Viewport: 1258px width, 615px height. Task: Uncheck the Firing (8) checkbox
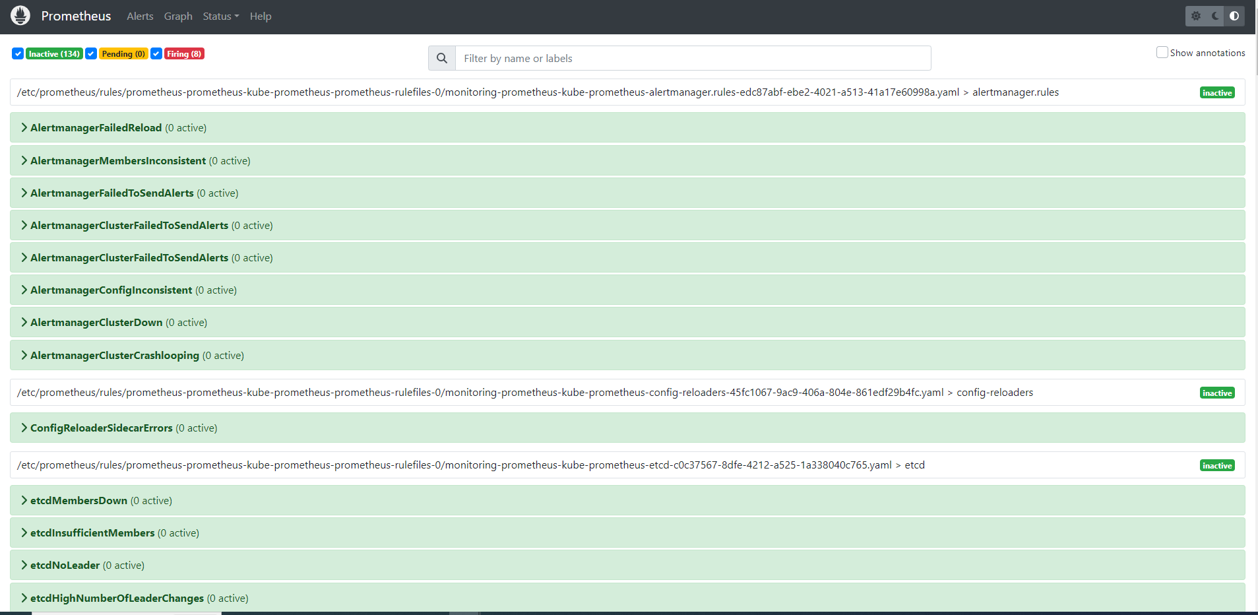pyautogui.click(x=156, y=53)
